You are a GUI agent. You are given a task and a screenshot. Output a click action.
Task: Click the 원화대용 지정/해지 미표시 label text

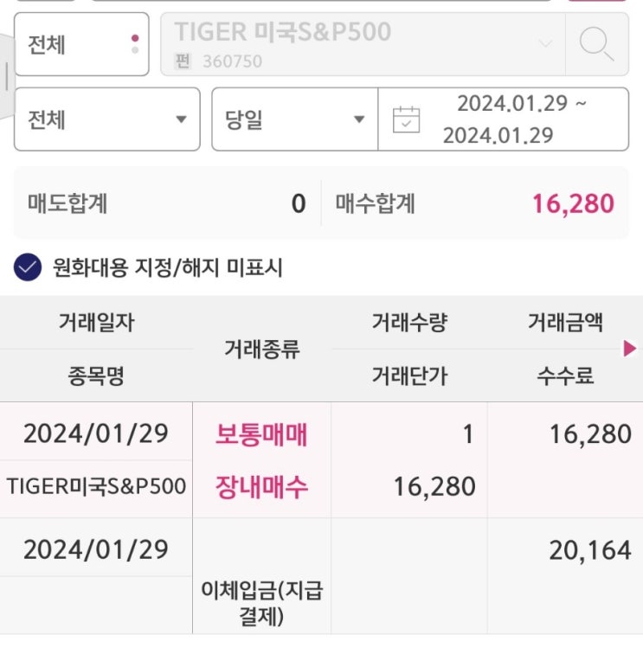[167, 267]
